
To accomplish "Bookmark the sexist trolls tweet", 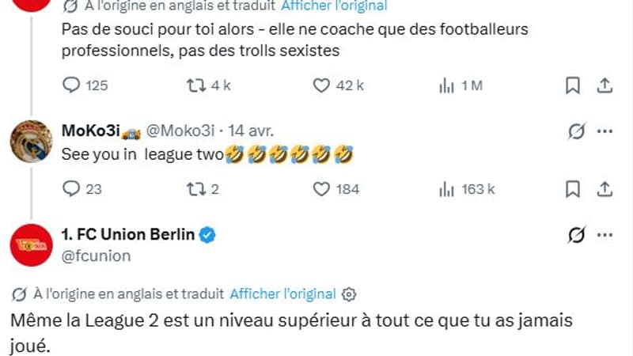I will point(572,85).
